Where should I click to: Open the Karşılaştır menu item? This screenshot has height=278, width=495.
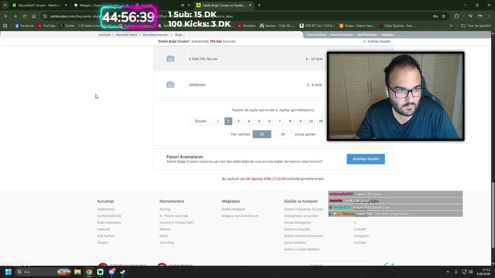(387, 35)
